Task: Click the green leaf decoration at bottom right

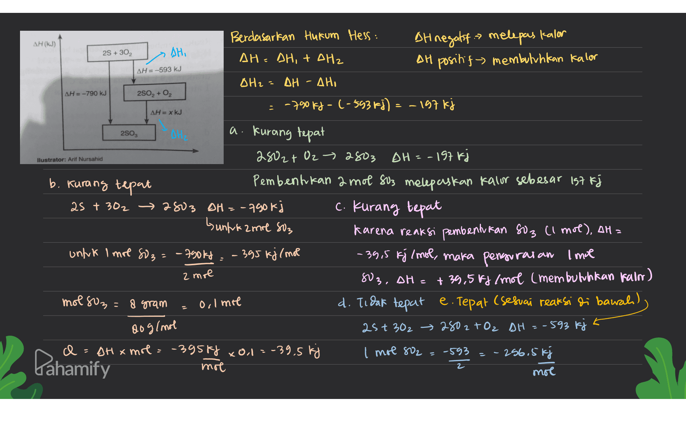Action: click(661, 368)
